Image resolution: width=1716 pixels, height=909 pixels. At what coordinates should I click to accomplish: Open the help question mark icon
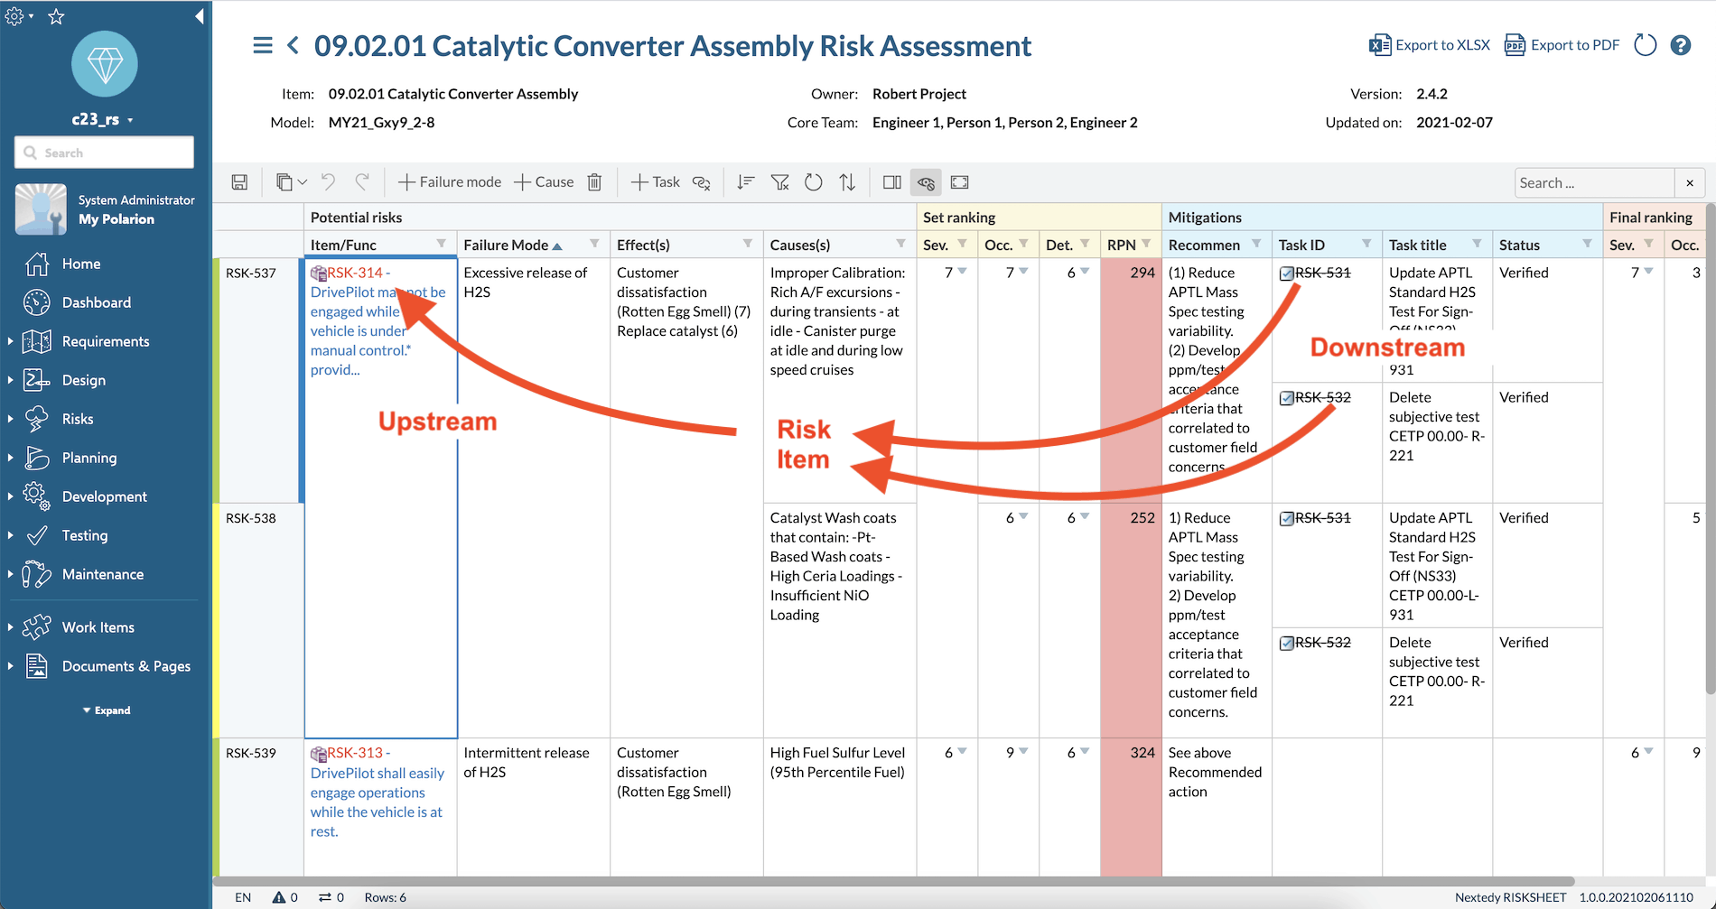click(x=1681, y=45)
